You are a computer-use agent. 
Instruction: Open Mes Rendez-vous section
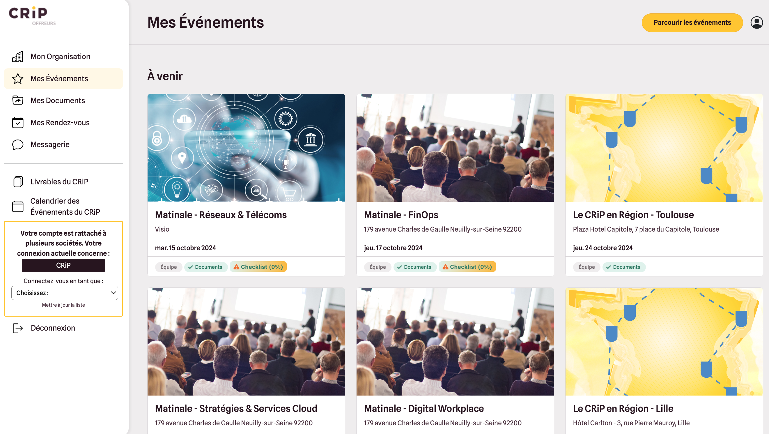[x=63, y=122]
